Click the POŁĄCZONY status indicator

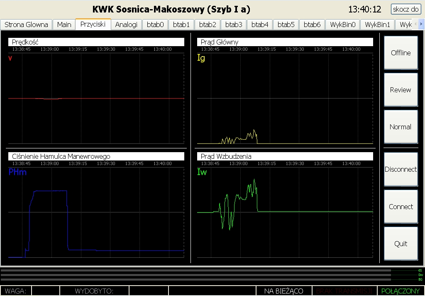[x=401, y=291]
